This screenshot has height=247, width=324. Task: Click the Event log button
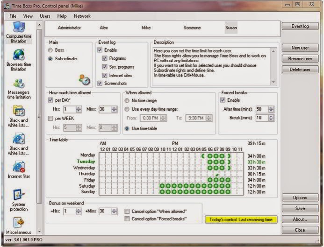coord(300,26)
